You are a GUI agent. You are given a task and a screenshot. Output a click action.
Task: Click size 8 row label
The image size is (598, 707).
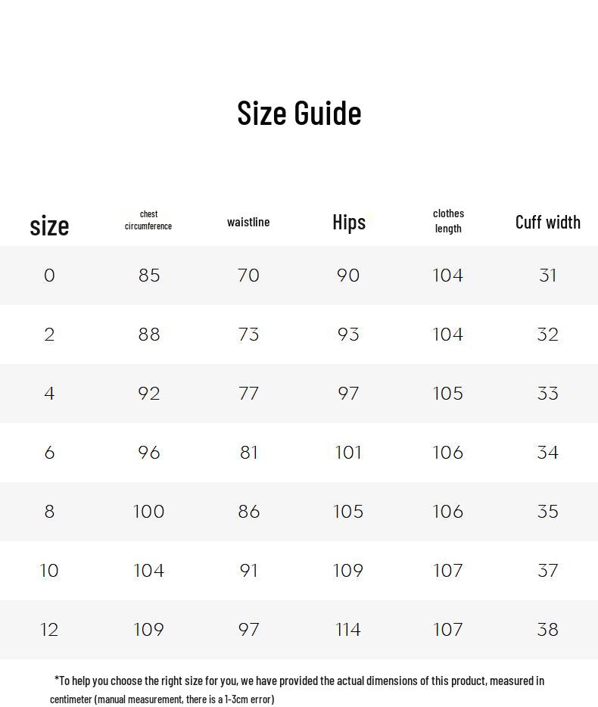click(x=49, y=512)
